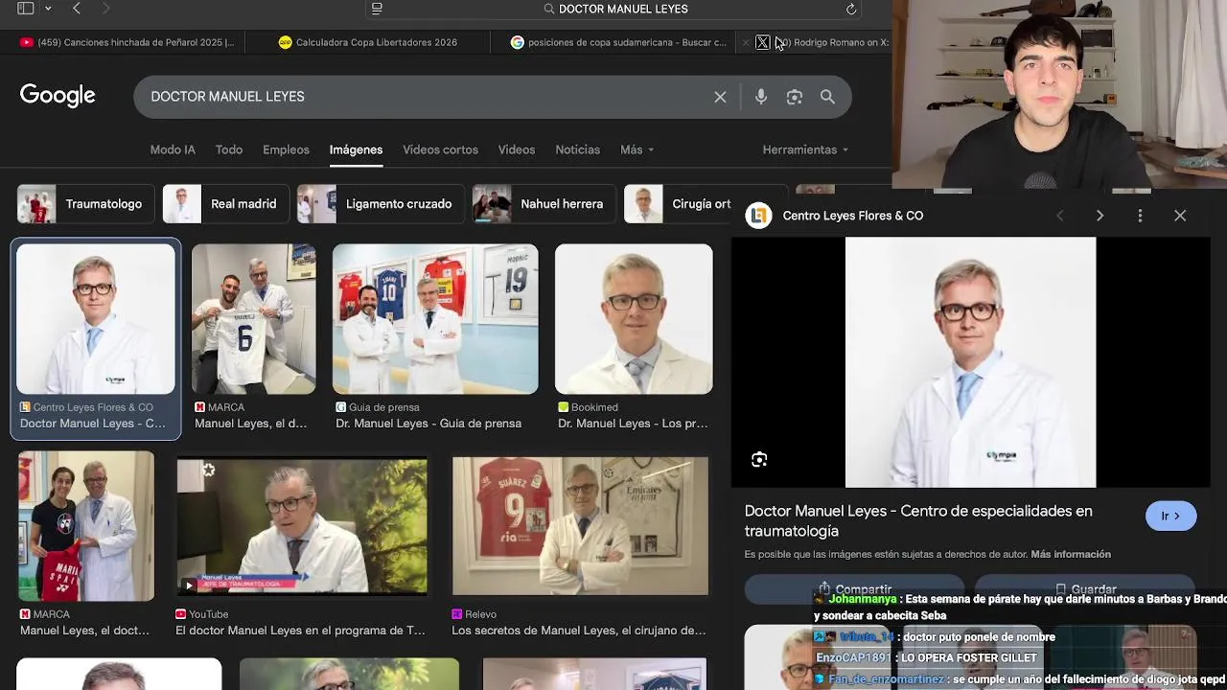Click the Guardar button
The height and width of the screenshot is (690, 1227).
pos(1085,587)
